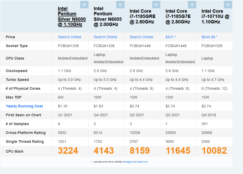The image size is (243, 174).
Task: Select Up to 4.7 GHz turbo value
Action: click(x=213, y=80)
